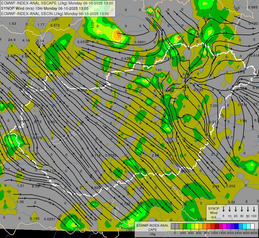Click the 1.77 value on the map
The height and width of the screenshot is (238, 259).
click(x=41, y=25)
